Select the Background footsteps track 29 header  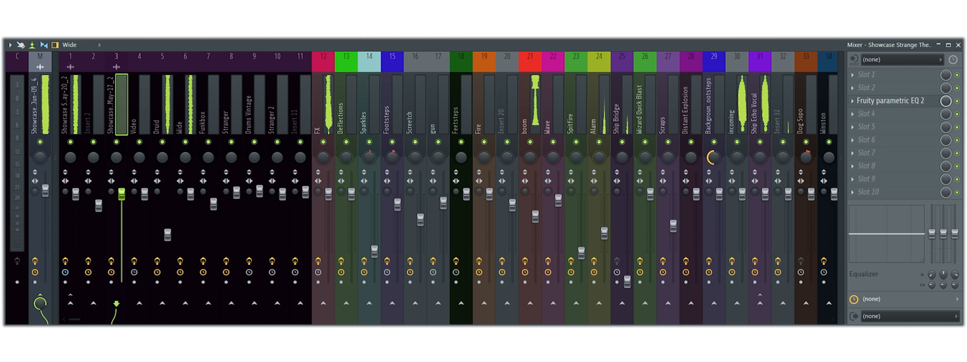pyautogui.click(x=714, y=56)
